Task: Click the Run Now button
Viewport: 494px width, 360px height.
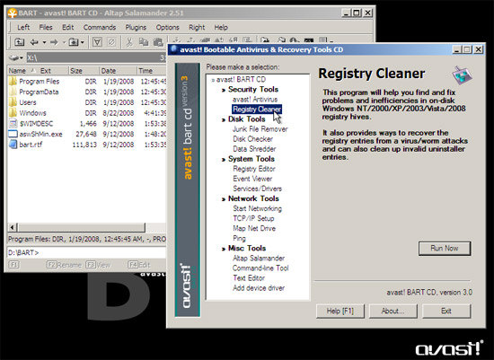Action: 445,248
